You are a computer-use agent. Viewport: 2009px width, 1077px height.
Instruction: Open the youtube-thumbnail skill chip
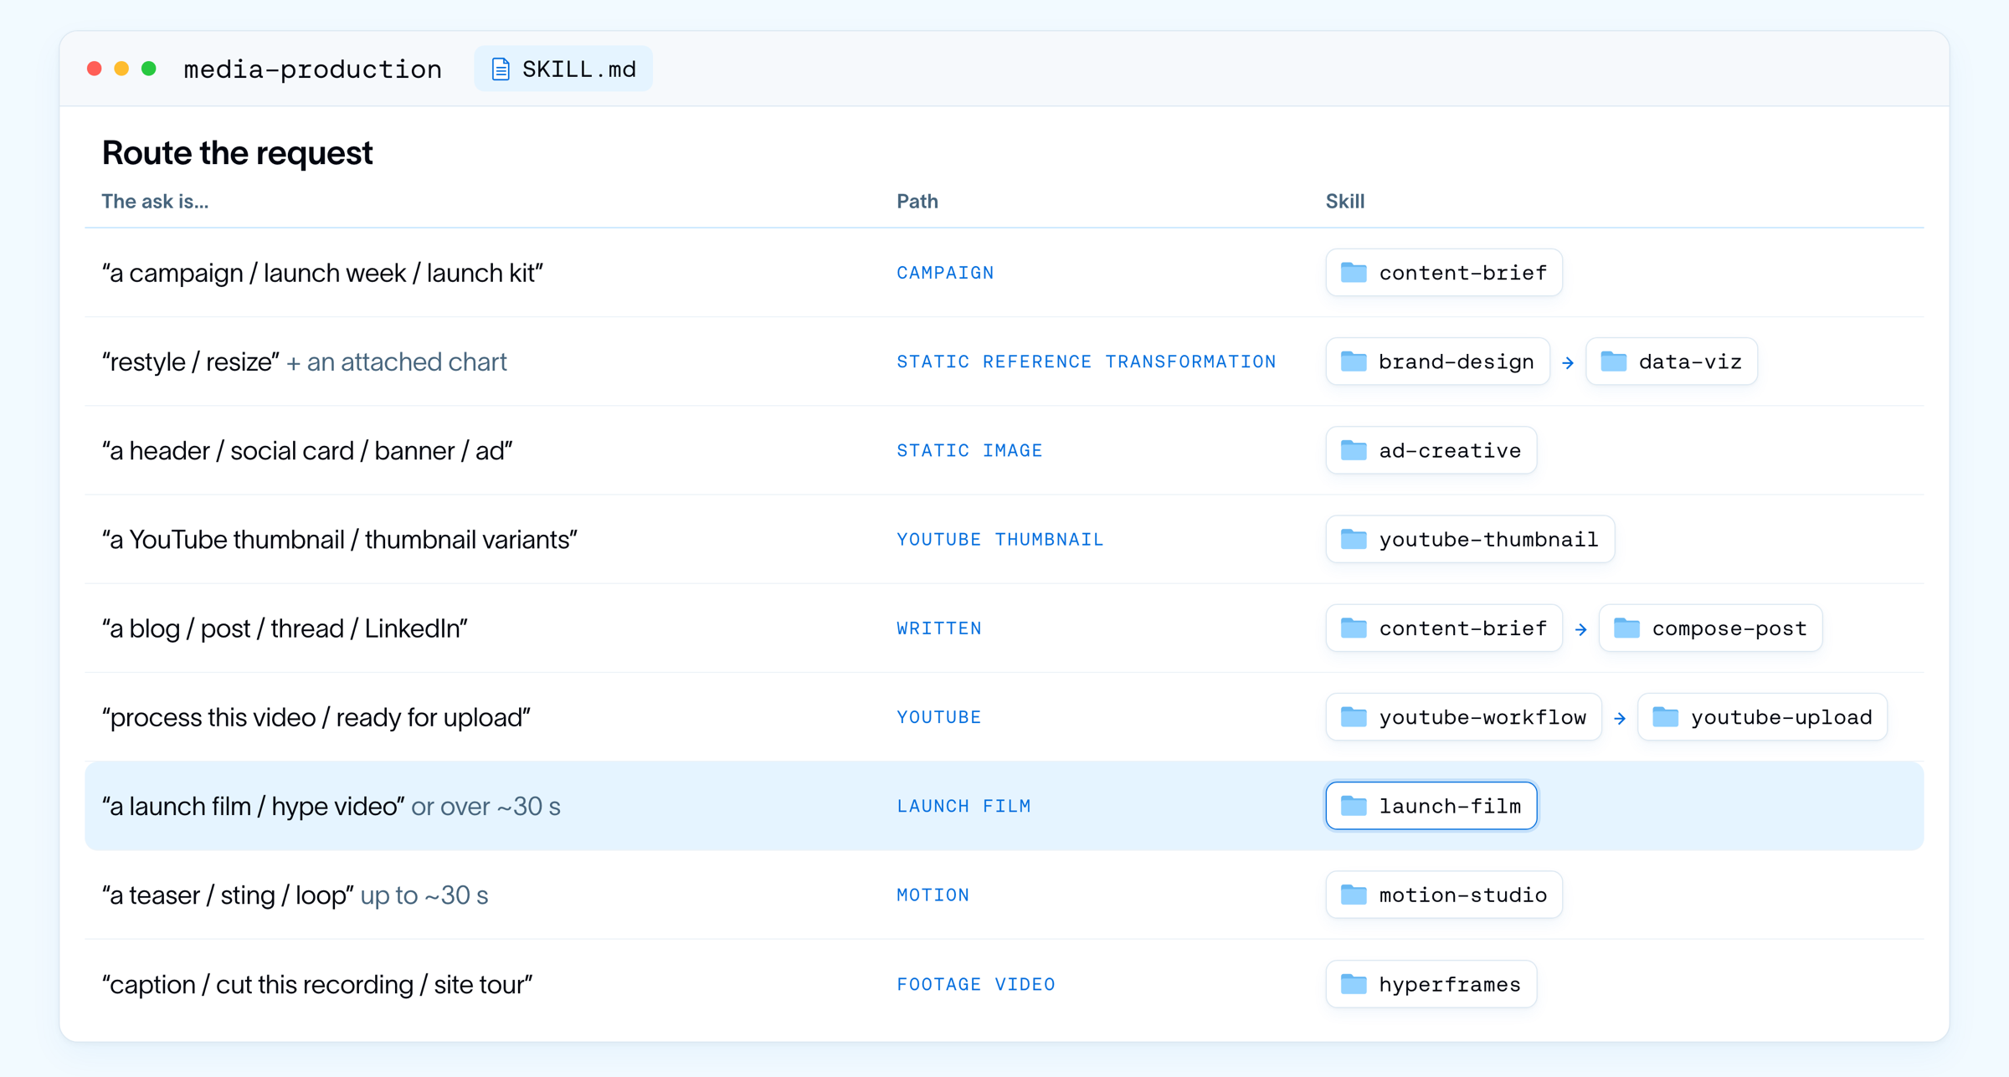pos(1470,539)
